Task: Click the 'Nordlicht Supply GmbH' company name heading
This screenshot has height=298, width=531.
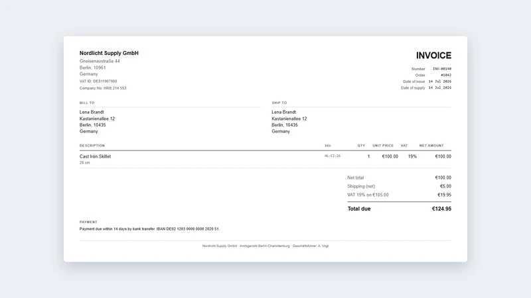Action: 109,53
